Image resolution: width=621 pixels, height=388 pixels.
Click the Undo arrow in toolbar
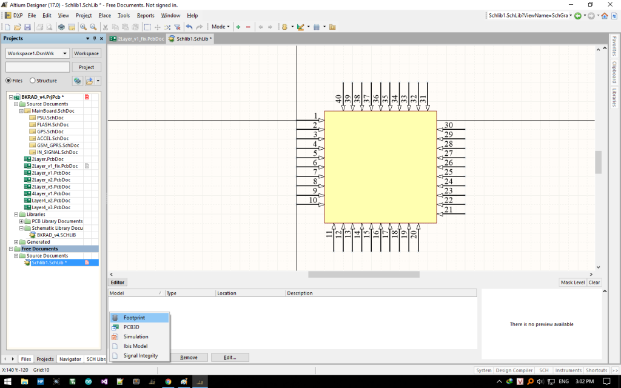point(189,27)
